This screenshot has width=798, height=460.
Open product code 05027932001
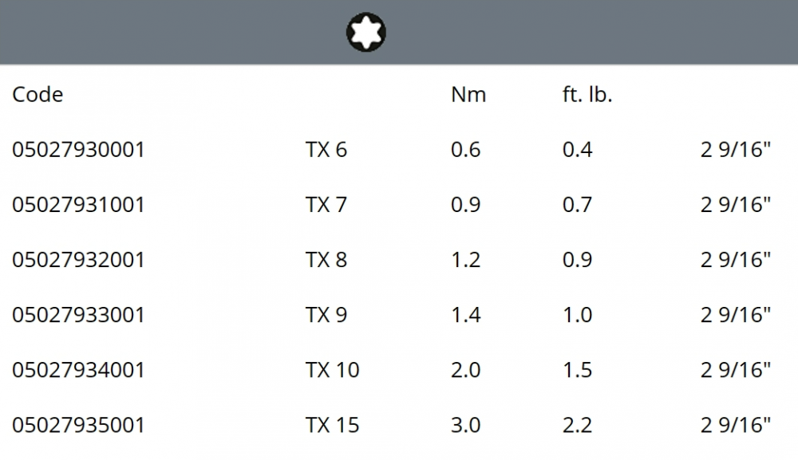click(78, 260)
